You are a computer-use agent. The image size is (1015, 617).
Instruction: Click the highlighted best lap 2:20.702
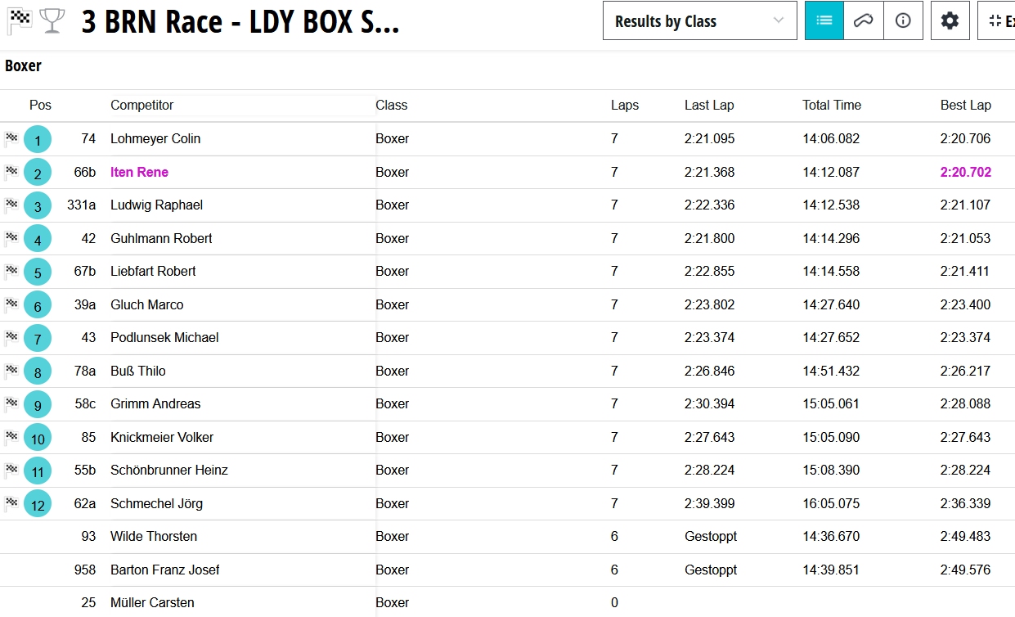[x=965, y=173]
